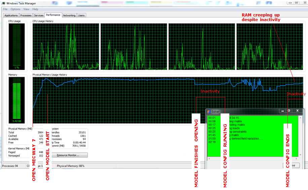This screenshot has height=190, width=308.
Task: Open the View menu
Action: pos(26,9)
